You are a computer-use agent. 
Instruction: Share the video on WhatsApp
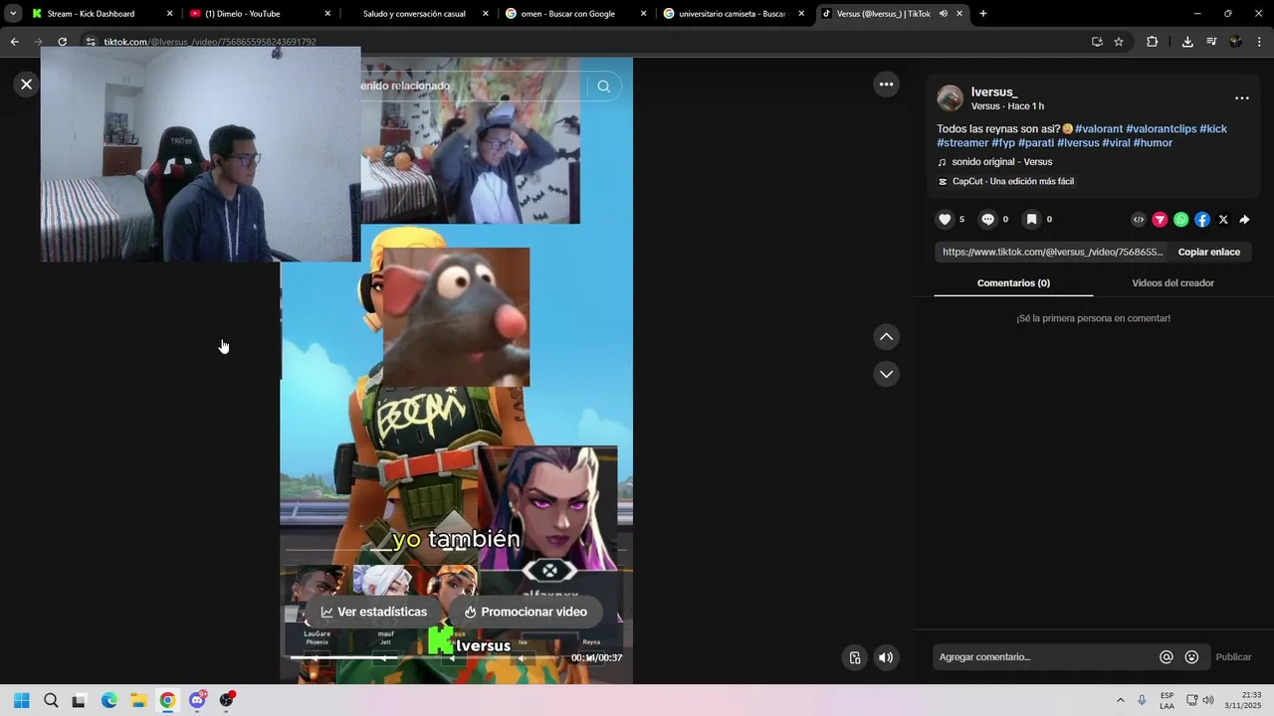point(1180,220)
